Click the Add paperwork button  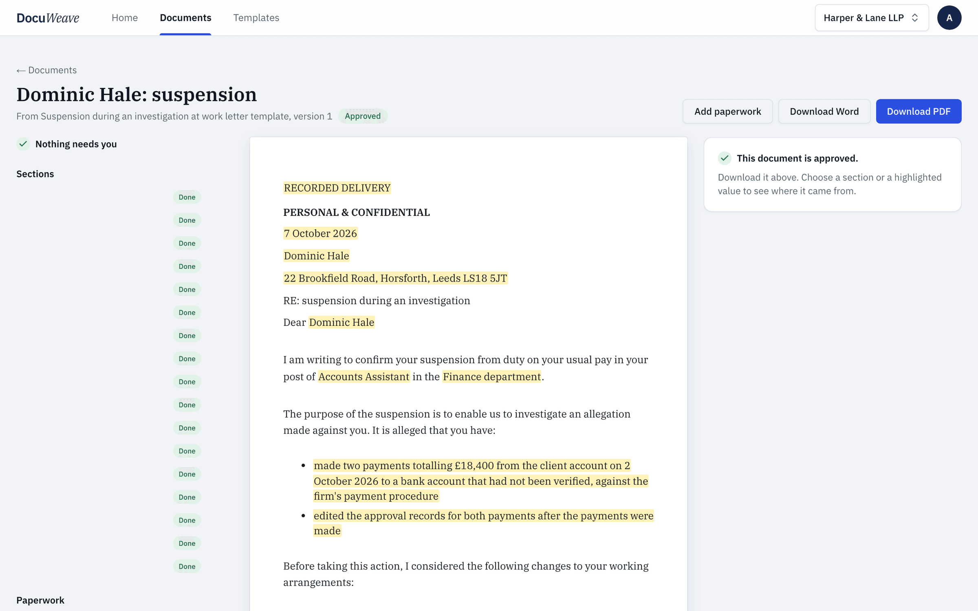[x=727, y=111]
